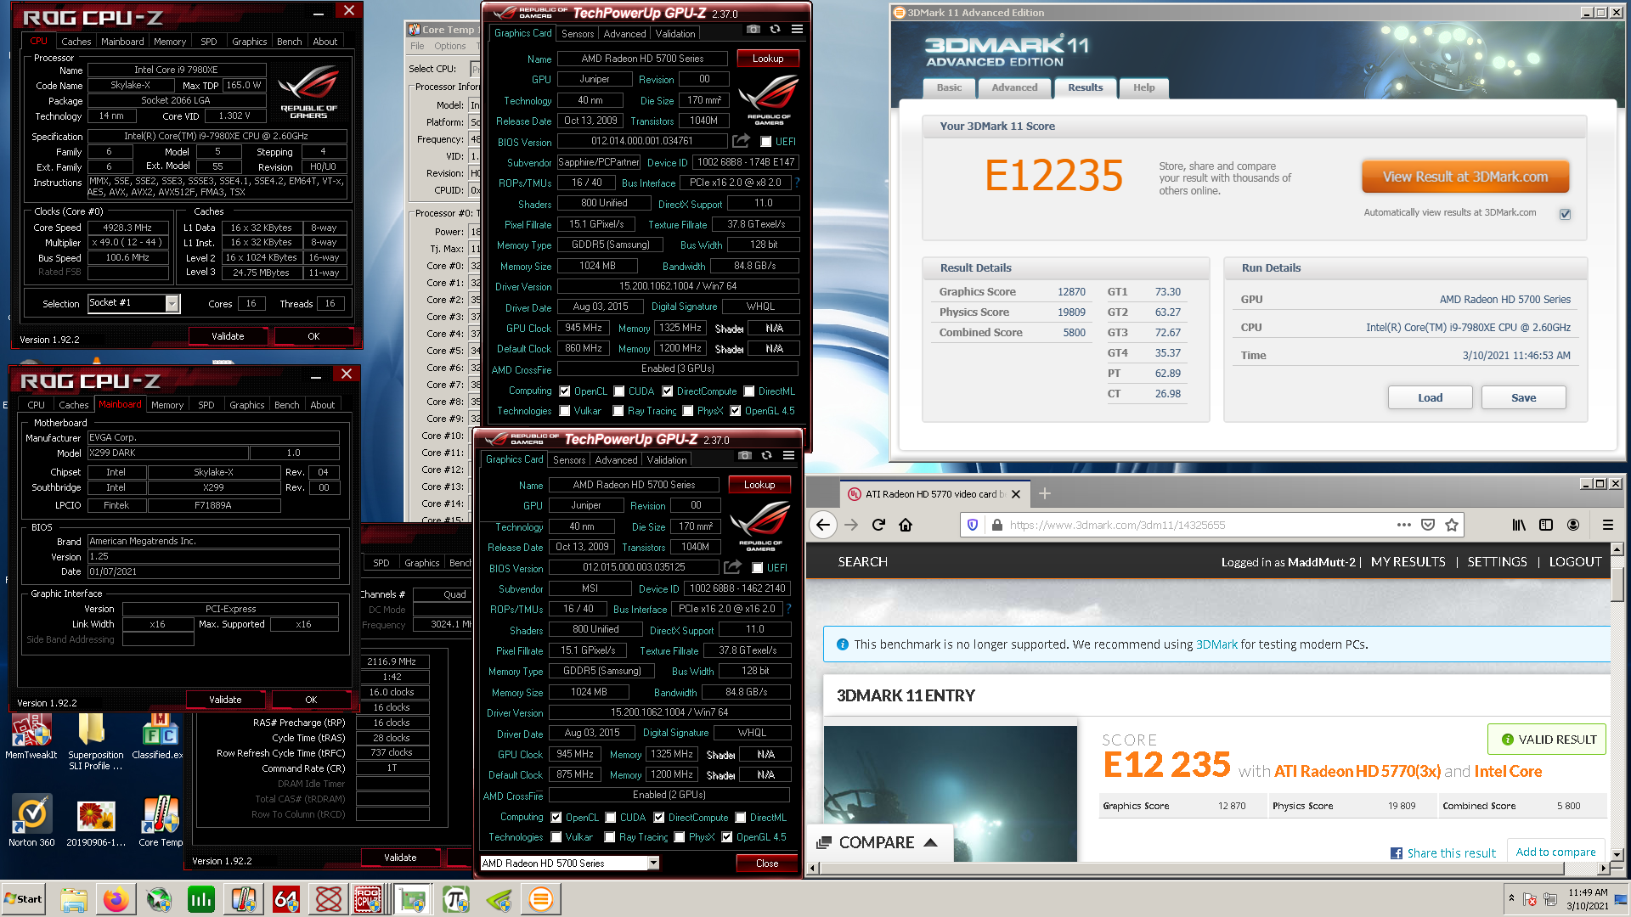Open GPU selector dropdown in lower GPU-Z
This screenshot has height=917, width=1631.
653,863
